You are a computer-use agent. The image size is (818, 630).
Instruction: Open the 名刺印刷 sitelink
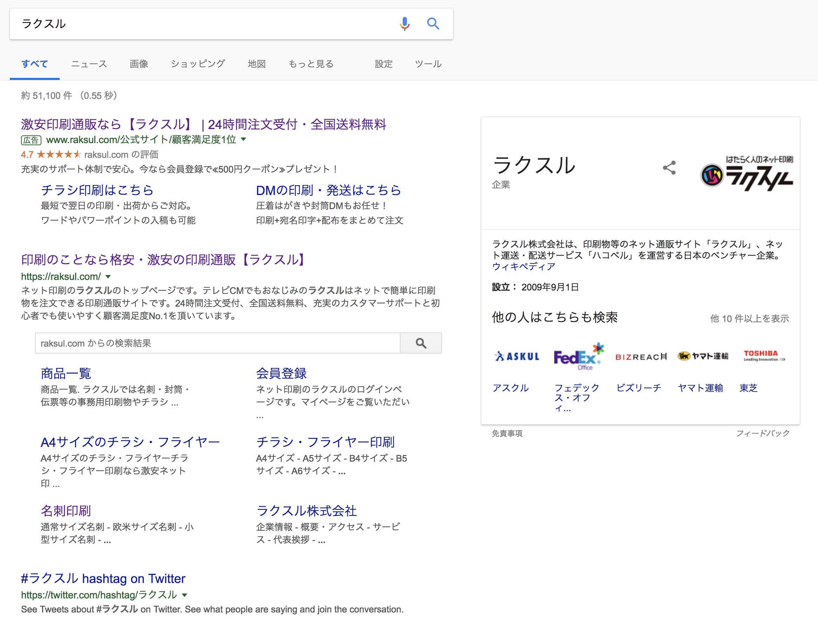tap(66, 510)
